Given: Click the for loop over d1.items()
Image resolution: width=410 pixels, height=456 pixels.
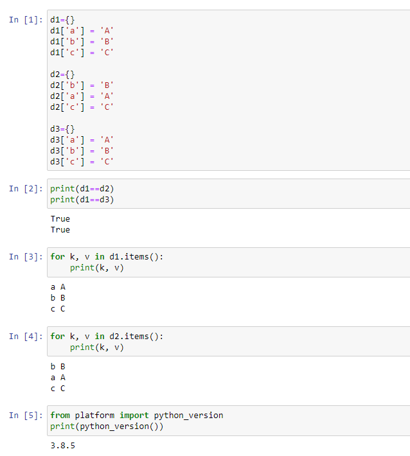Looking at the screenshot, I should point(107,257).
